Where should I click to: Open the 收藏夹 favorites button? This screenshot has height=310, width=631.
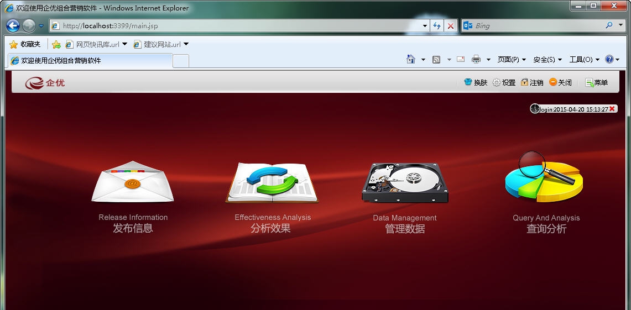[x=25, y=44]
